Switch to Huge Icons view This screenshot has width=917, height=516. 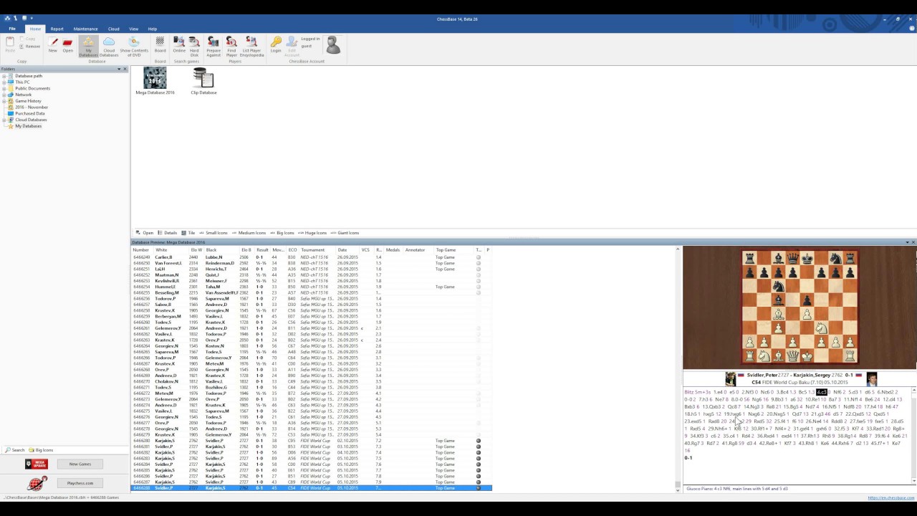point(312,233)
